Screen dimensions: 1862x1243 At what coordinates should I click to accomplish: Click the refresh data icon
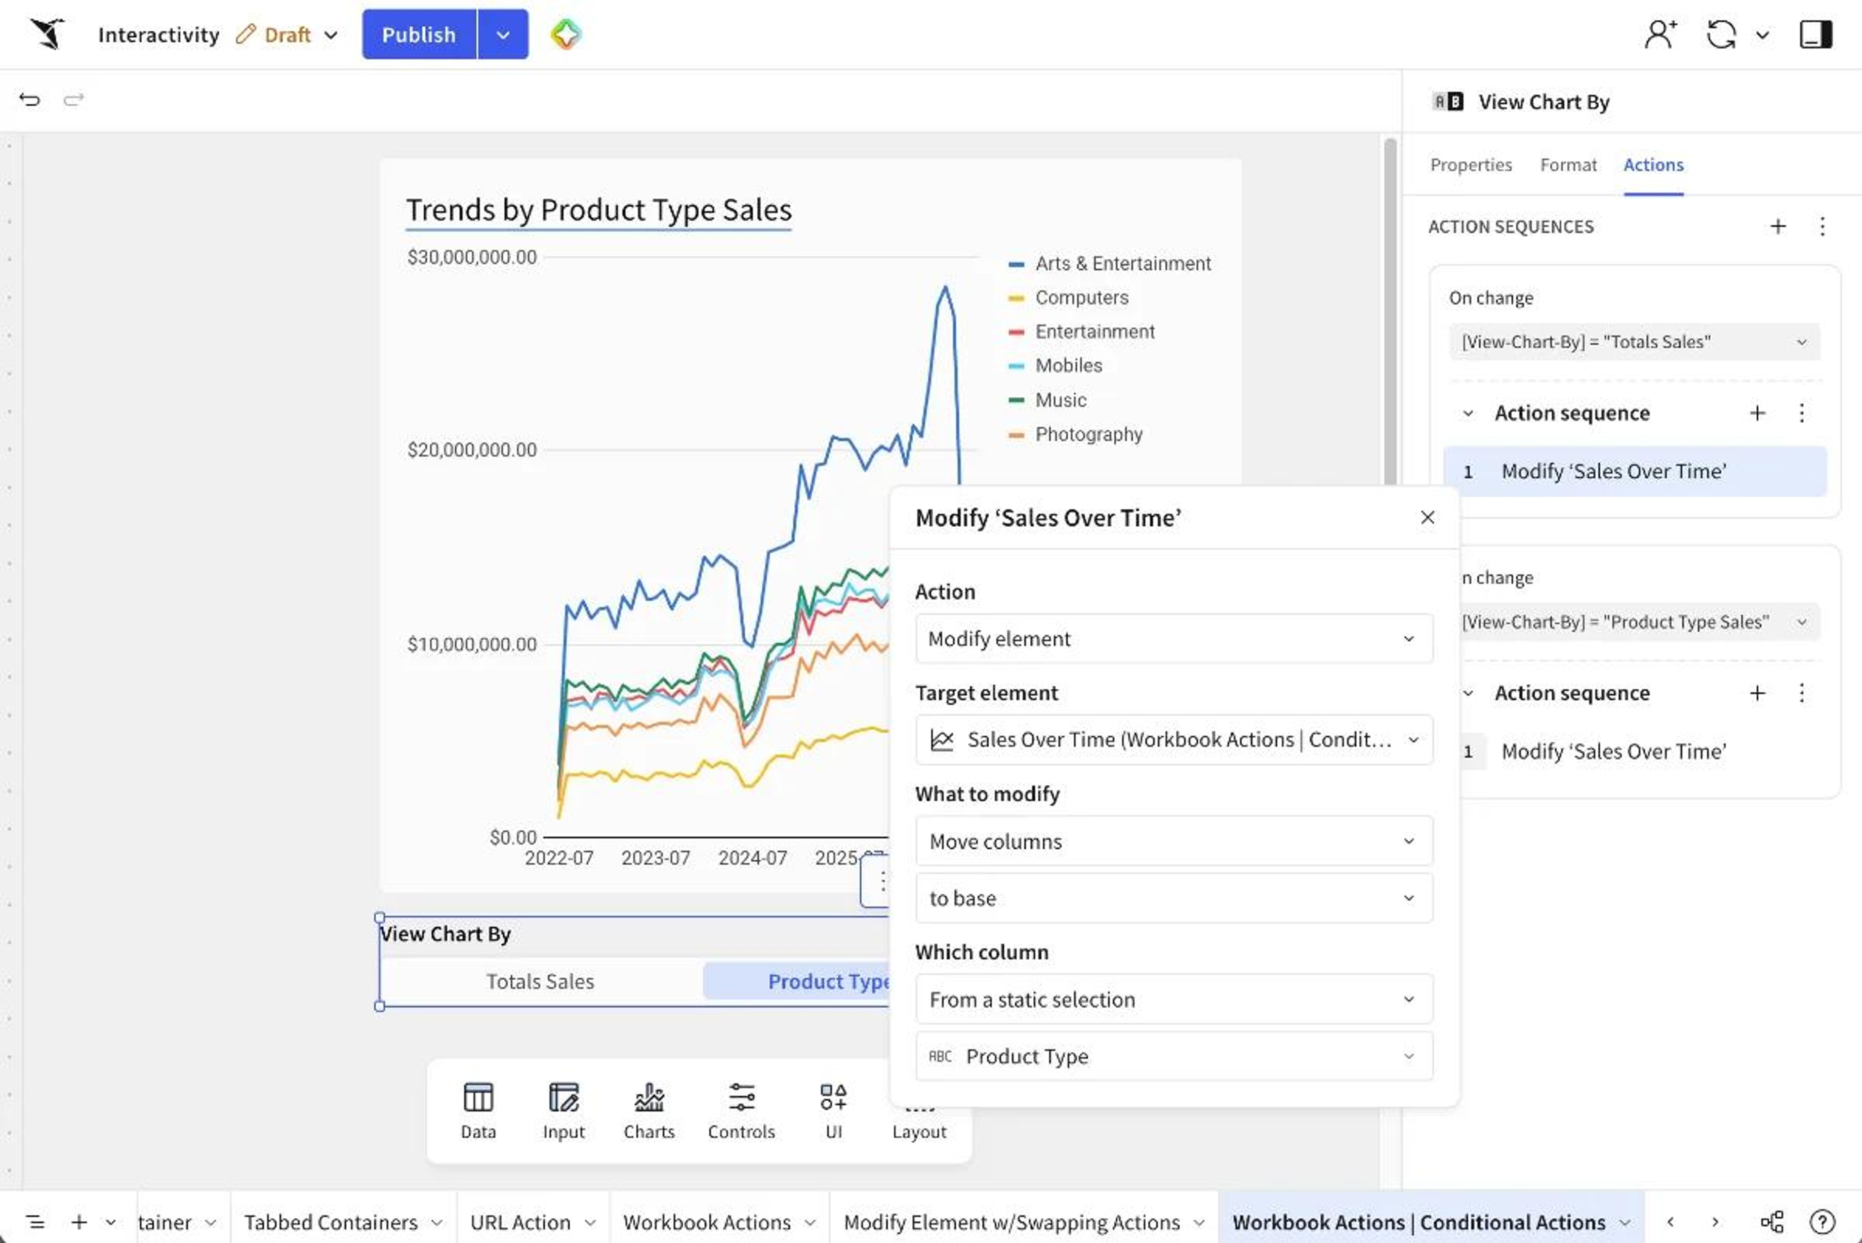(1721, 34)
